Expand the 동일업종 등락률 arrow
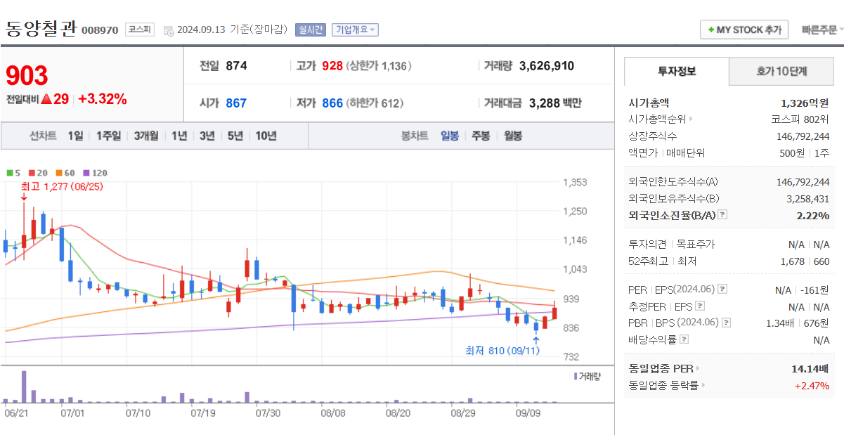 (x=703, y=385)
